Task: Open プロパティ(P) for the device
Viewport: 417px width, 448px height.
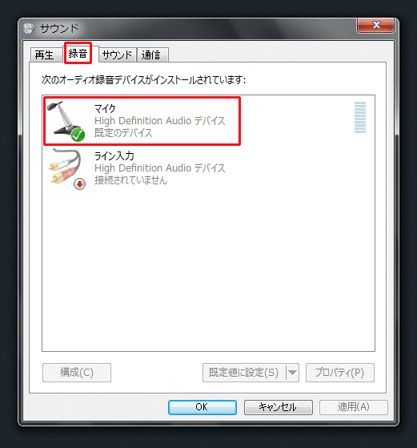Action: 339,373
